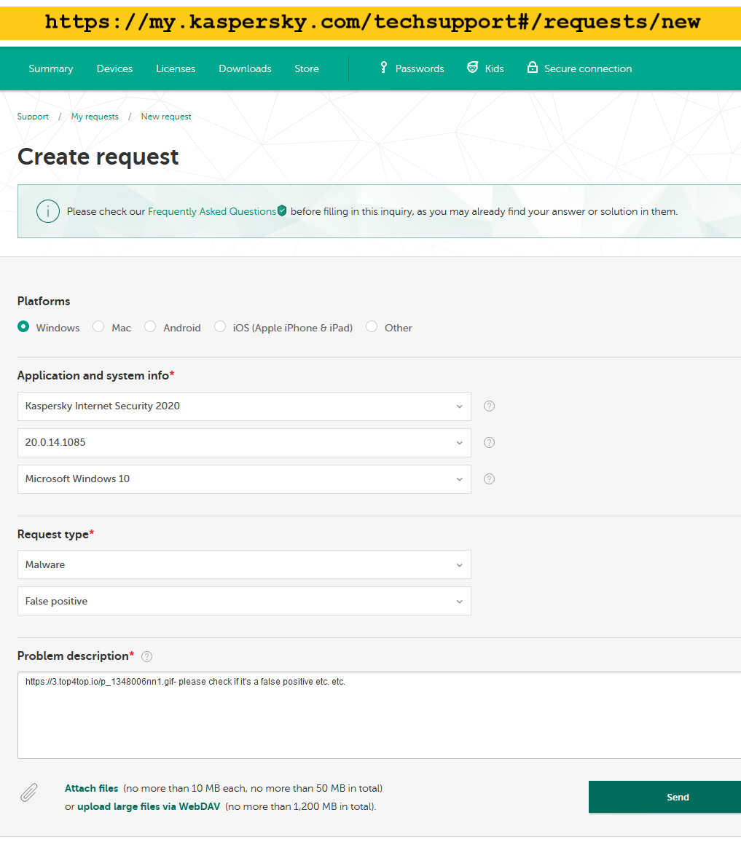The height and width of the screenshot is (858, 741).
Task: Click into the Problem description text area
Action: pos(380,715)
